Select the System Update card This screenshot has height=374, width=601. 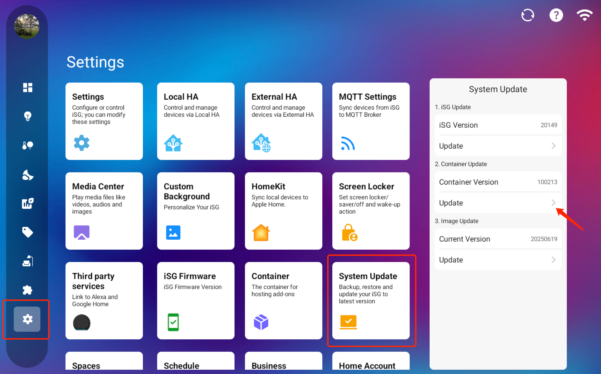click(371, 300)
